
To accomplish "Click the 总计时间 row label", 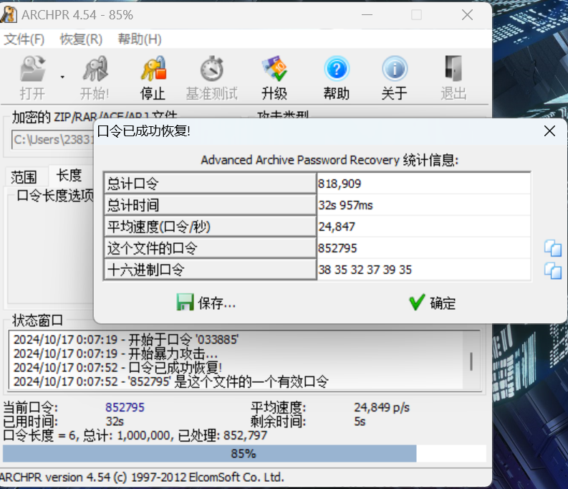I will tap(210, 205).
